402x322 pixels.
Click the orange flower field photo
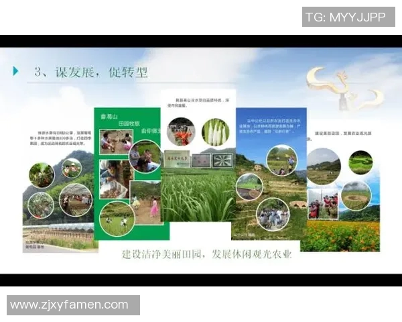[x=340, y=236]
